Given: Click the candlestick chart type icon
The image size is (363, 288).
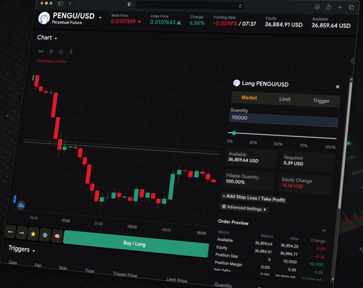Looking at the screenshot, I should click(51, 51).
